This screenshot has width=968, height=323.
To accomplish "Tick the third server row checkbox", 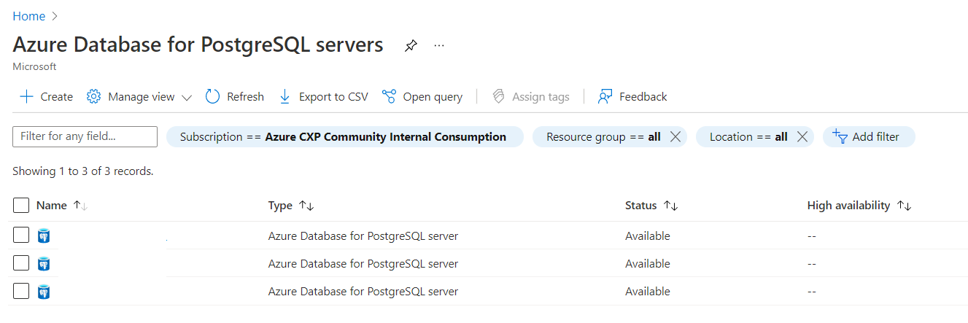I will 21,290.
